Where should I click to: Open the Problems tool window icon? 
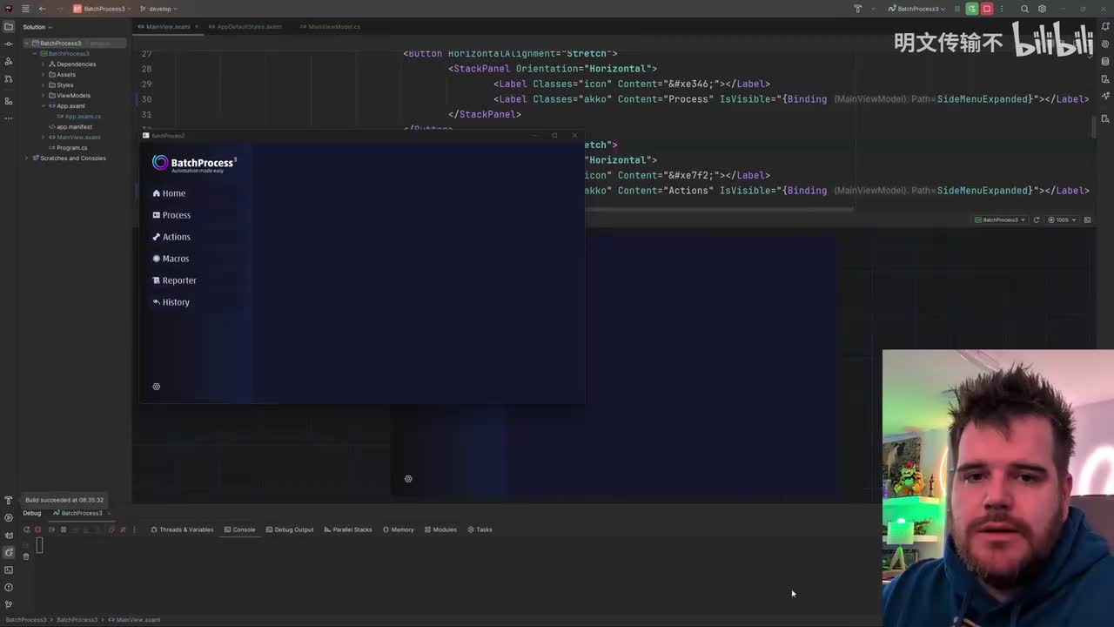[9, 587]
